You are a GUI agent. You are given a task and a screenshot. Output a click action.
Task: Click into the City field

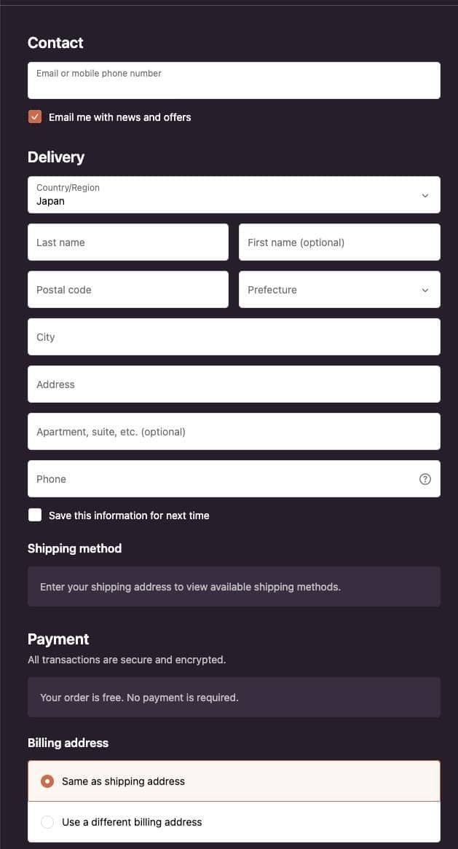233,337
